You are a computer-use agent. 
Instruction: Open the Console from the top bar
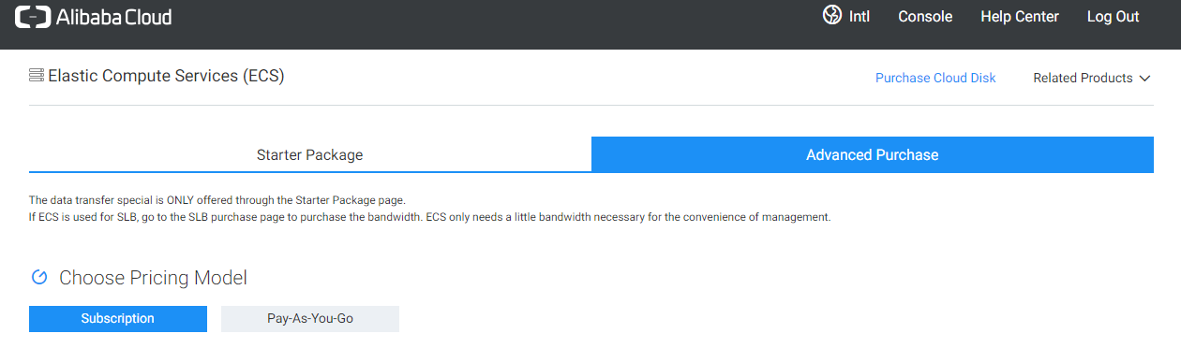pyautogui.click(x=925, y=17)
